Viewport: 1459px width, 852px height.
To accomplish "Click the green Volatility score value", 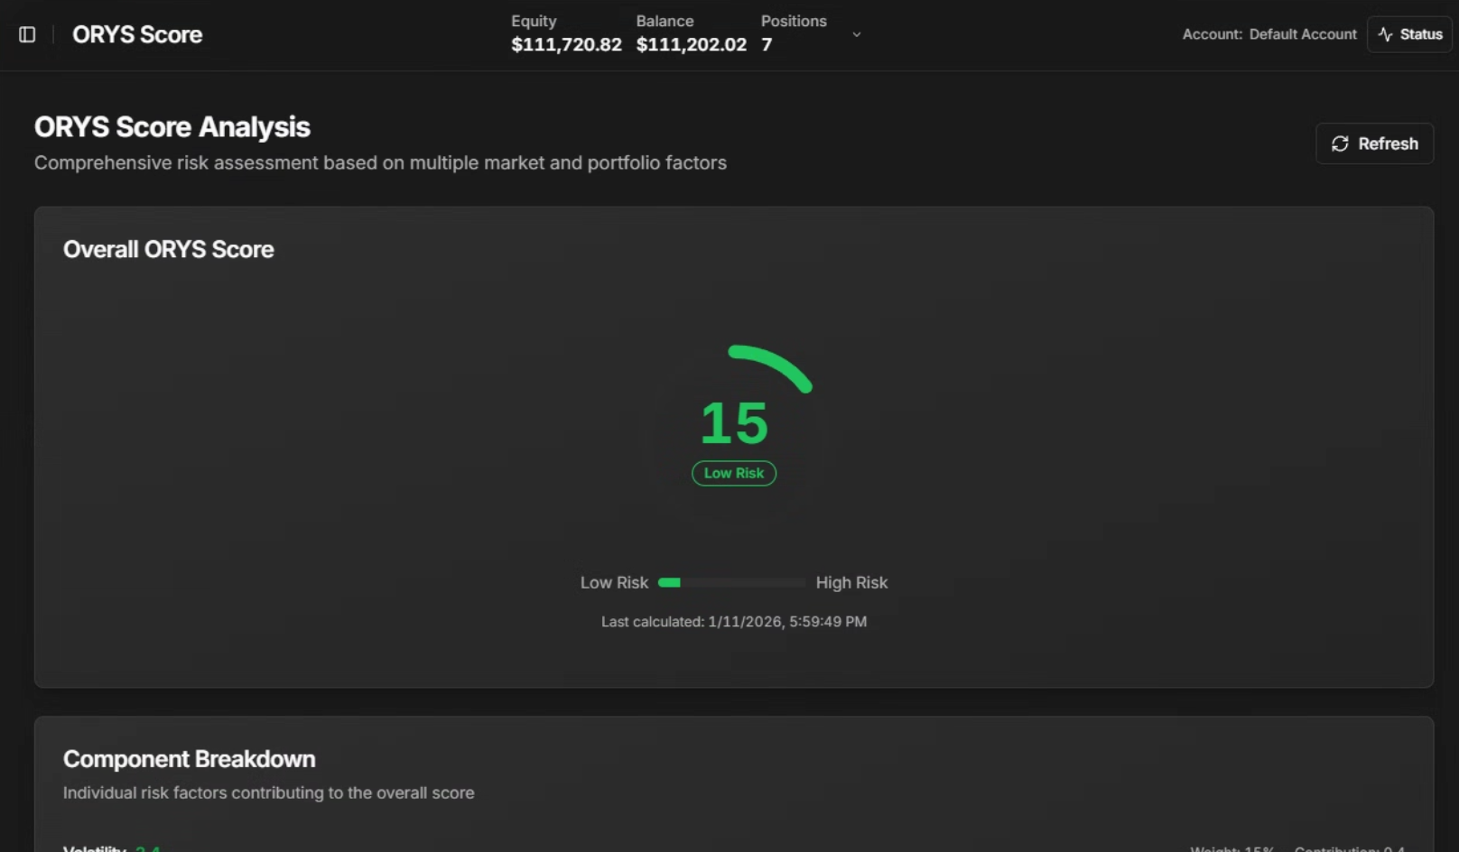I will point(147,848).
